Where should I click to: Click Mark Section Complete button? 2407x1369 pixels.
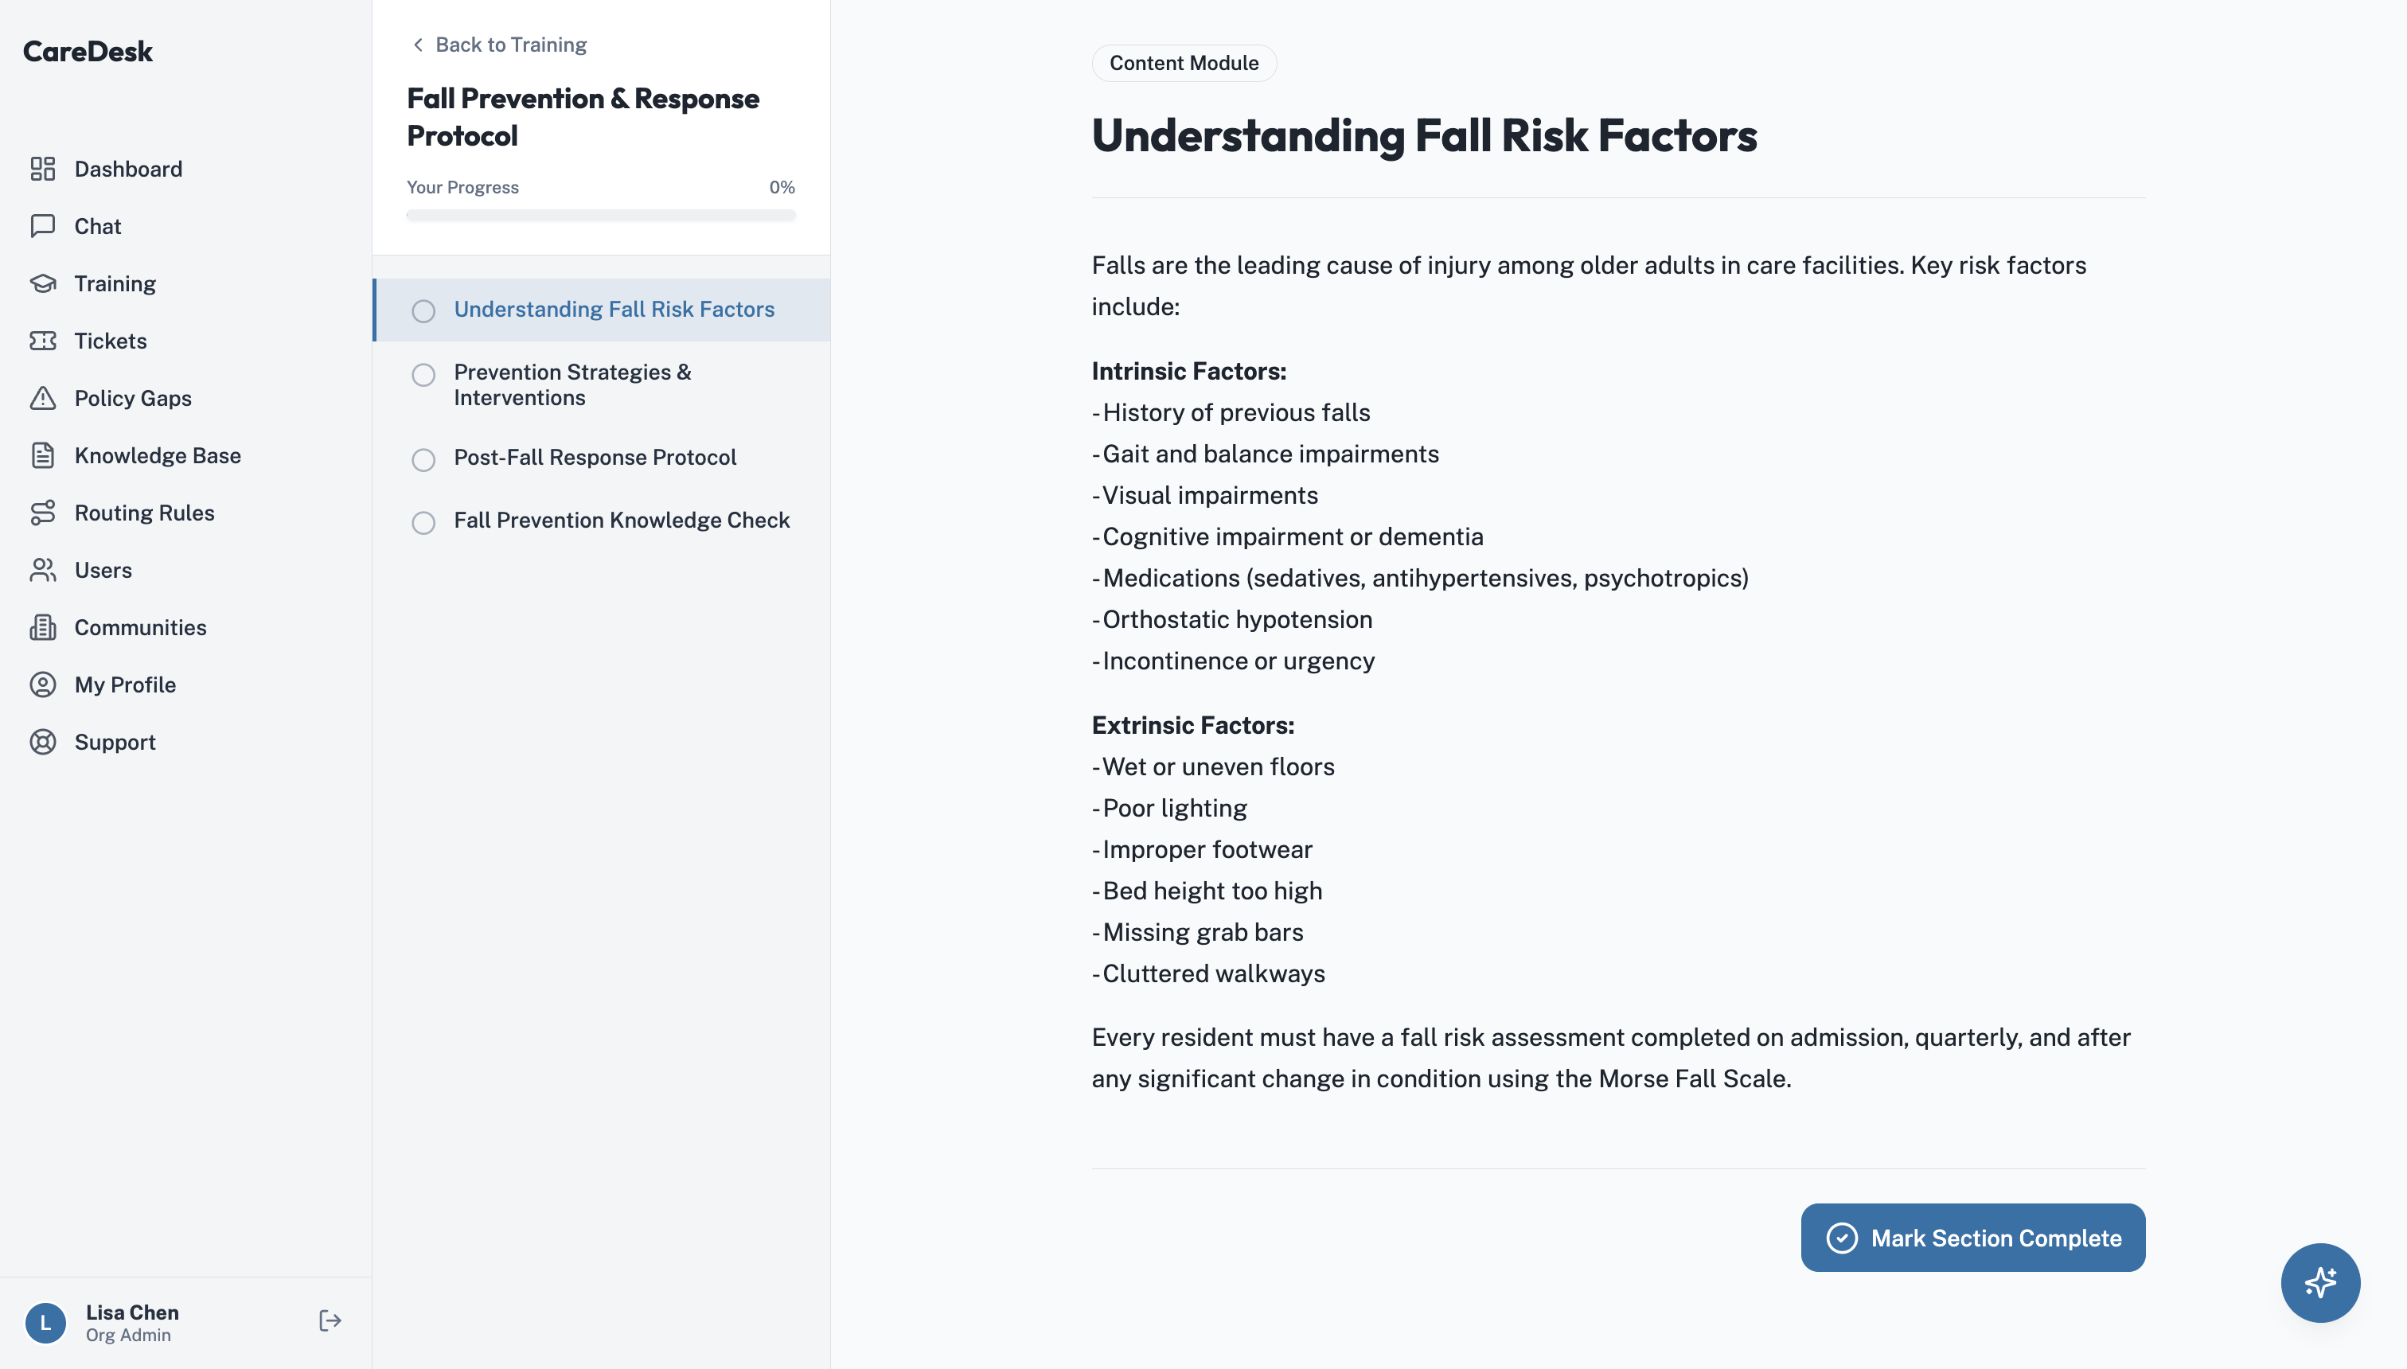(x=1972, y=1238)
